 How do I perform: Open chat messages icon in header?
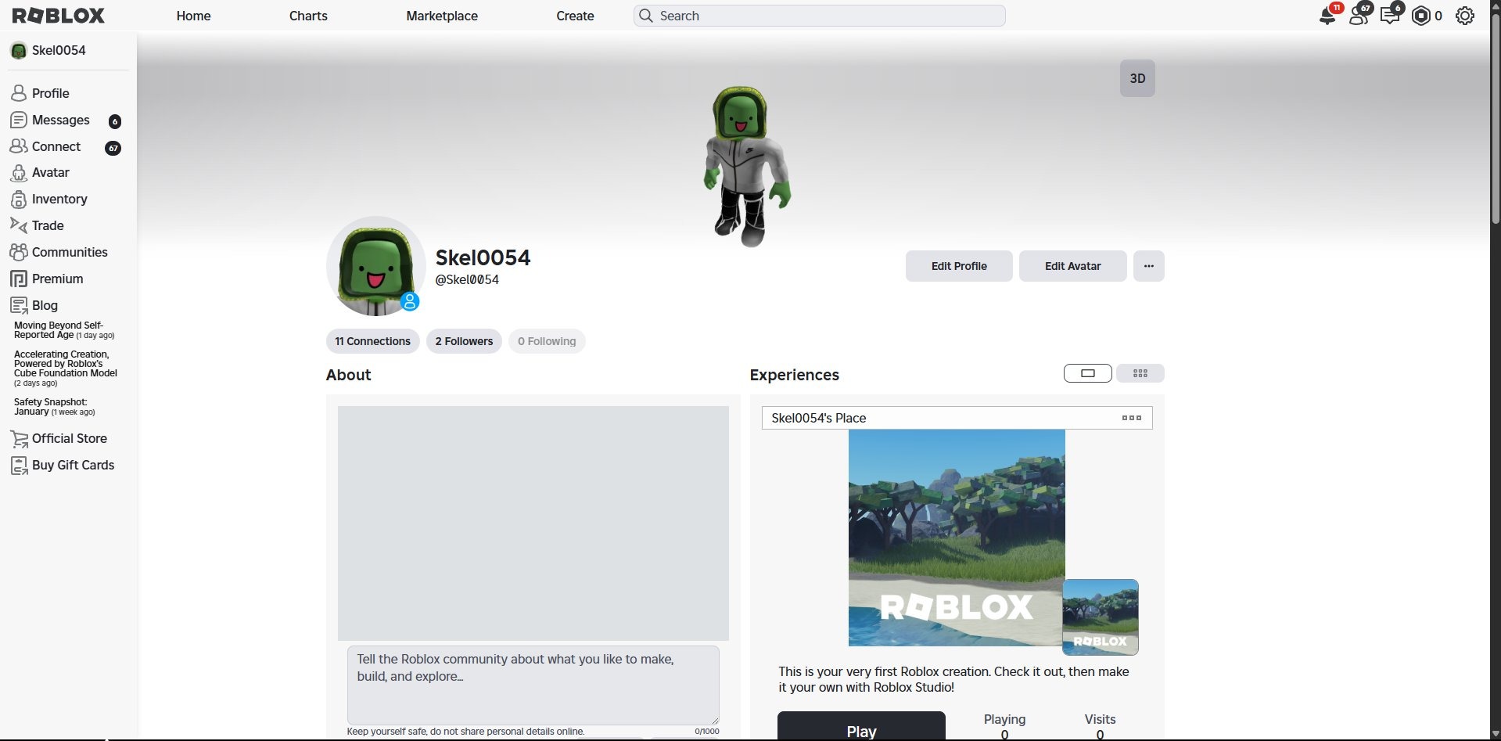pyautogui.click(x=1390, y=16)
